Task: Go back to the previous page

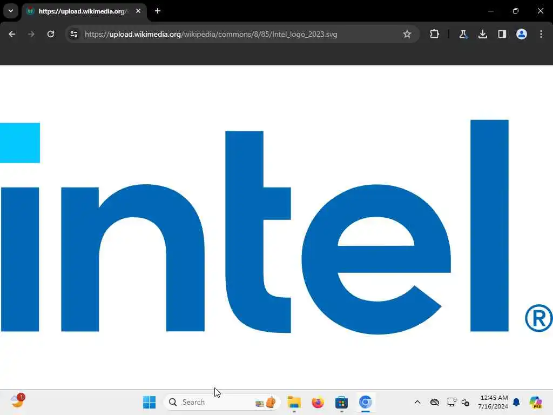Action: 12,34
